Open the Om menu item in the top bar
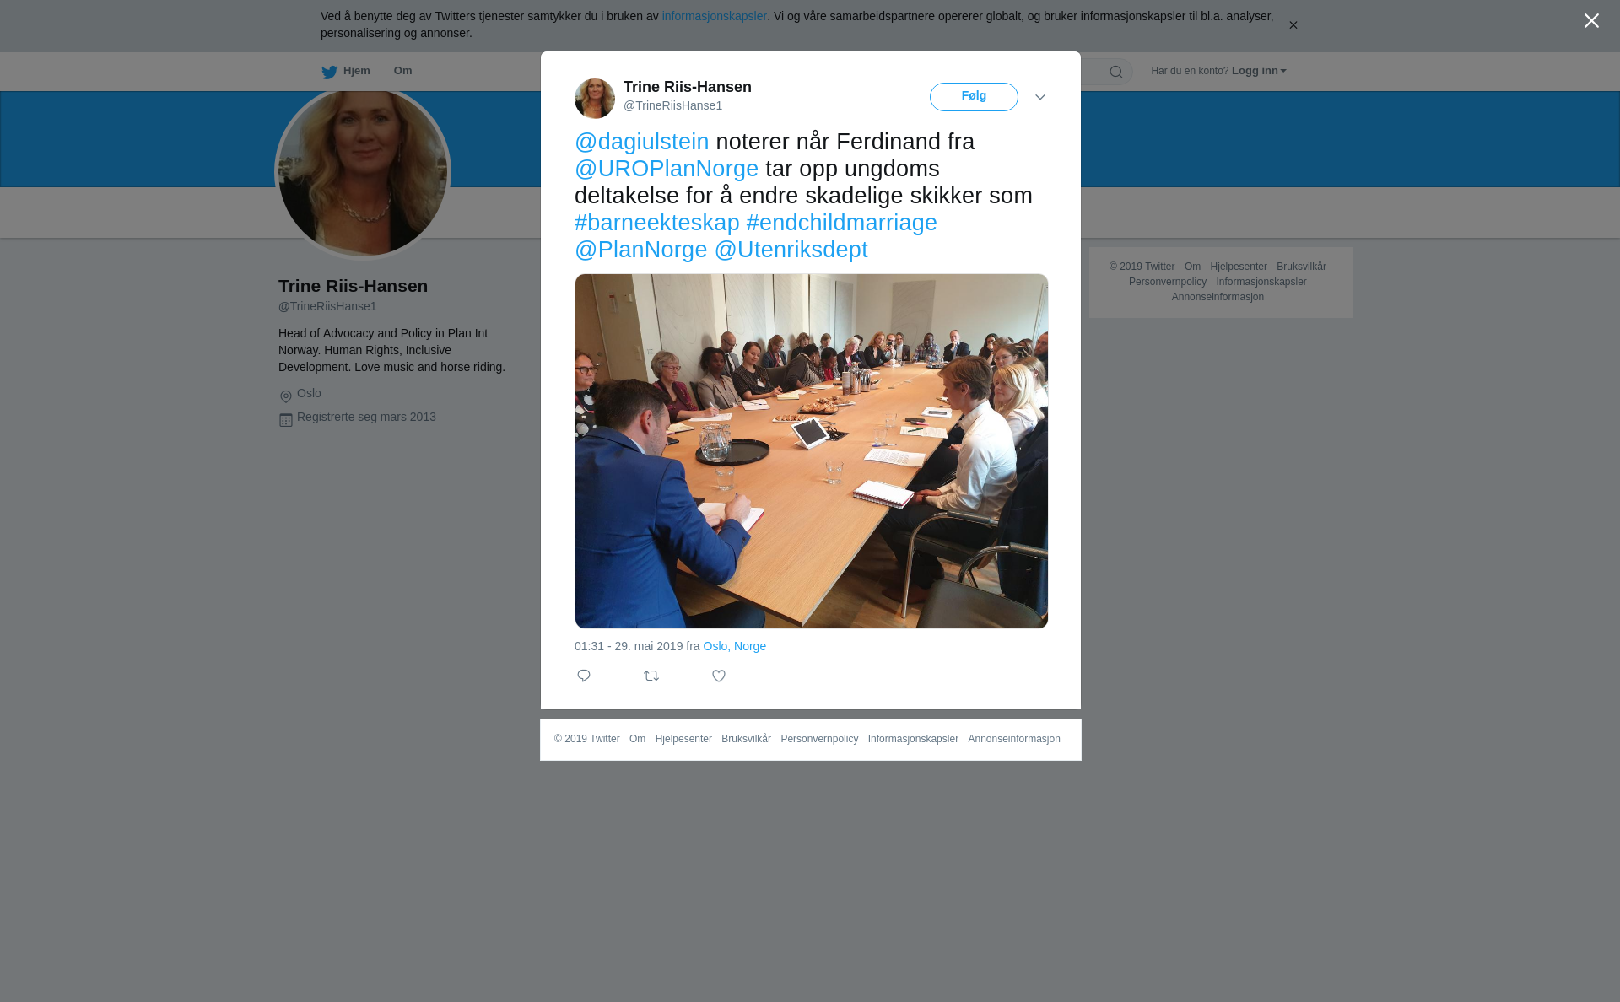 [x=403, y=71]
